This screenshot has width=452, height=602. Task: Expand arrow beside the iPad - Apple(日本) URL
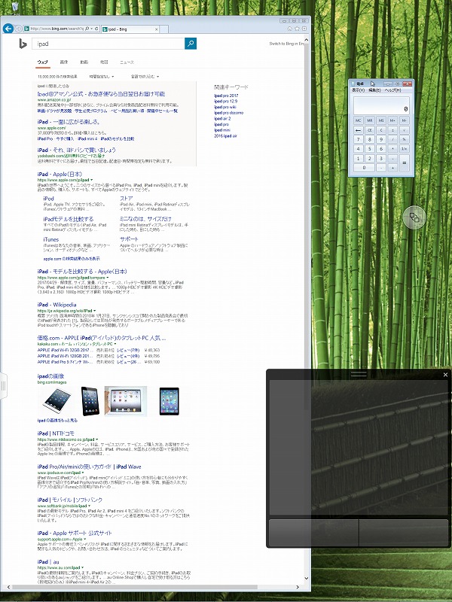point(92,180)
